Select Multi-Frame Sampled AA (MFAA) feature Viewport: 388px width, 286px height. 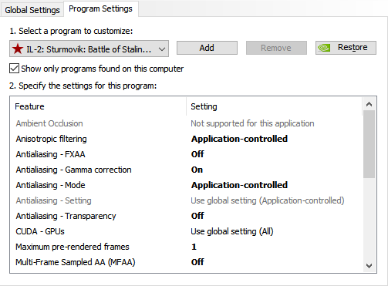point(76,262)
